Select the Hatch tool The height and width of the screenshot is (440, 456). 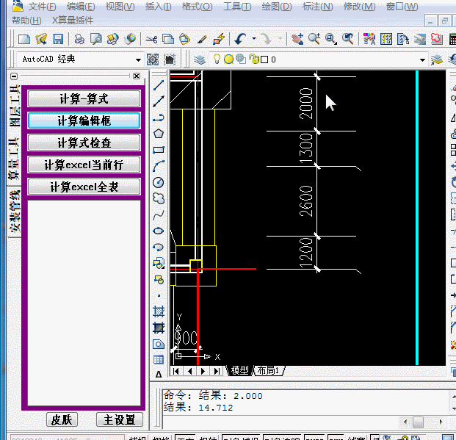(159, 311)
